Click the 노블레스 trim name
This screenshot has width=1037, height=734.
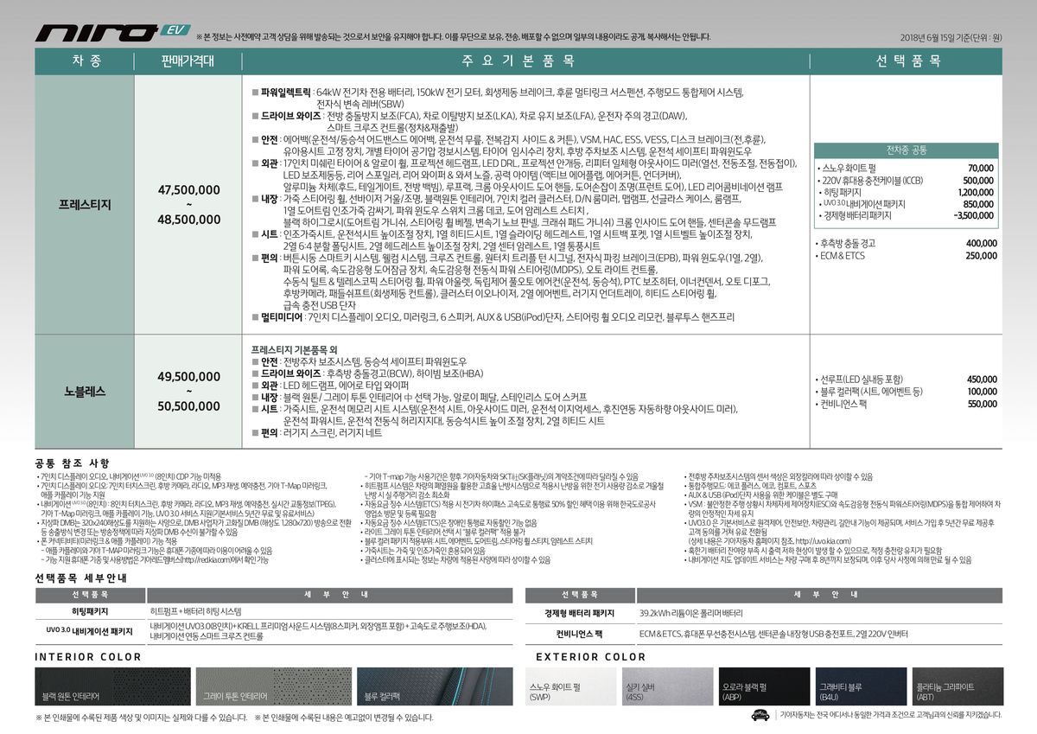click(x=85, y=391)
